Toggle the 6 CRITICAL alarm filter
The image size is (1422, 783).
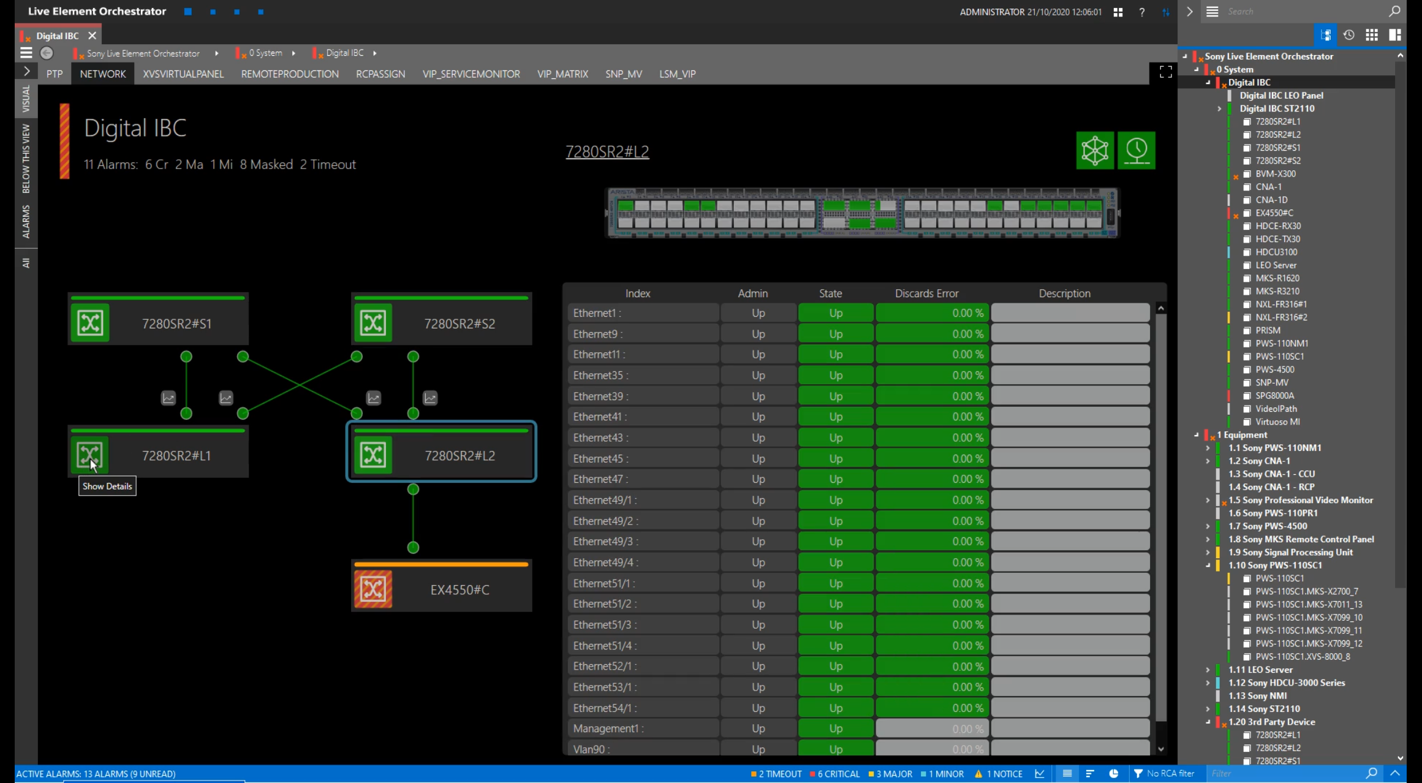834,774
